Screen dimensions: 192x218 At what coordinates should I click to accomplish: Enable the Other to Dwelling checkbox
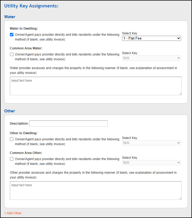tap(12, 139)
